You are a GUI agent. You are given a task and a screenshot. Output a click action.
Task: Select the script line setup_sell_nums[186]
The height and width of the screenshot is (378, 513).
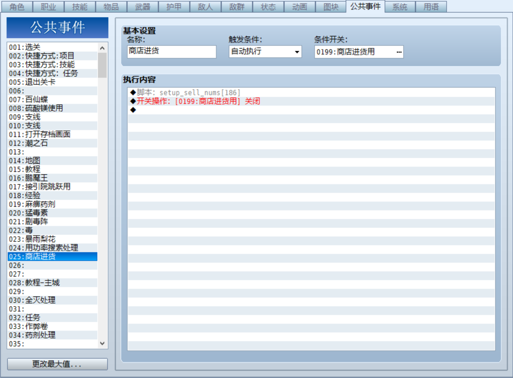[311, 92]
